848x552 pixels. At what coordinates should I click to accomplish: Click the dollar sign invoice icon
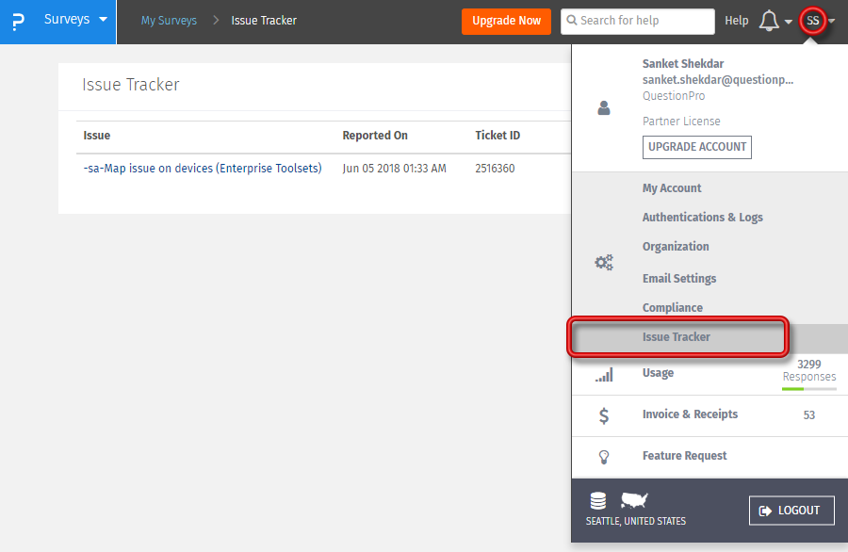[604, 415]
